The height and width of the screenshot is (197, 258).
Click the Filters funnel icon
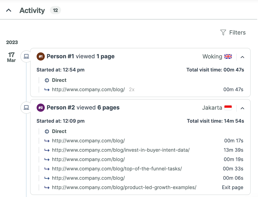(x=223, y=32)
